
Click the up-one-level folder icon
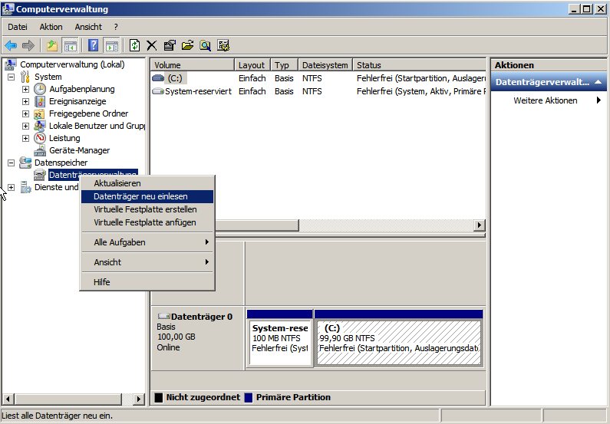(52, 45)
